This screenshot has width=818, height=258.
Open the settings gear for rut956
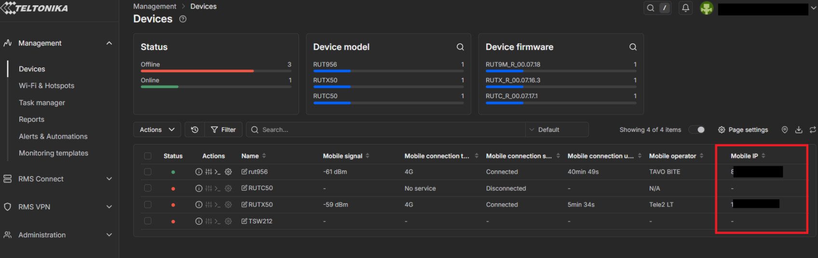(229, 172)
